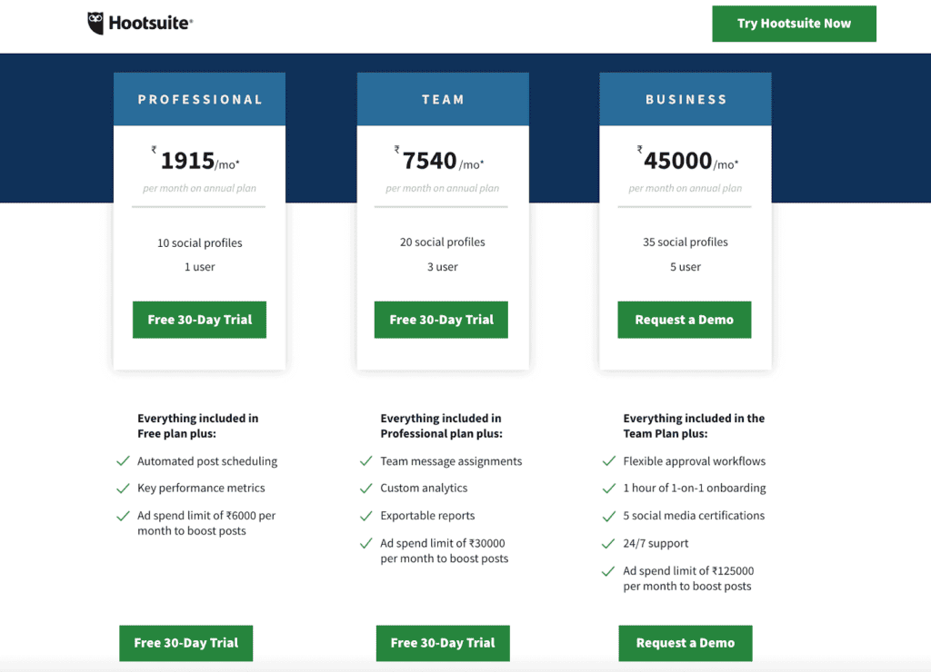Click the checkmark beside Exportable reports

365,515
